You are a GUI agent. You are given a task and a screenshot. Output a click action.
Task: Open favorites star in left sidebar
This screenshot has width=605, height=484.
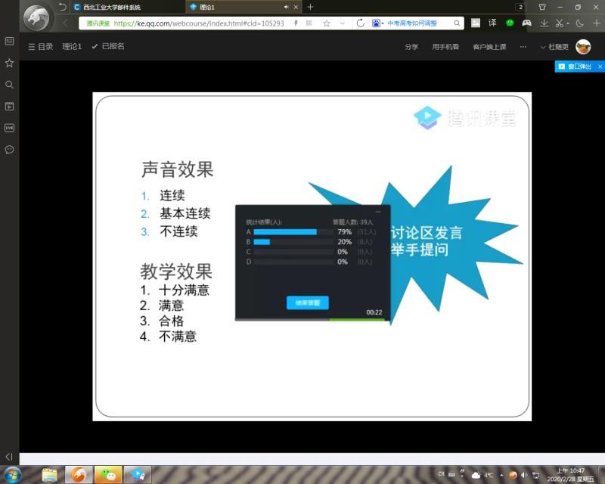9,63
